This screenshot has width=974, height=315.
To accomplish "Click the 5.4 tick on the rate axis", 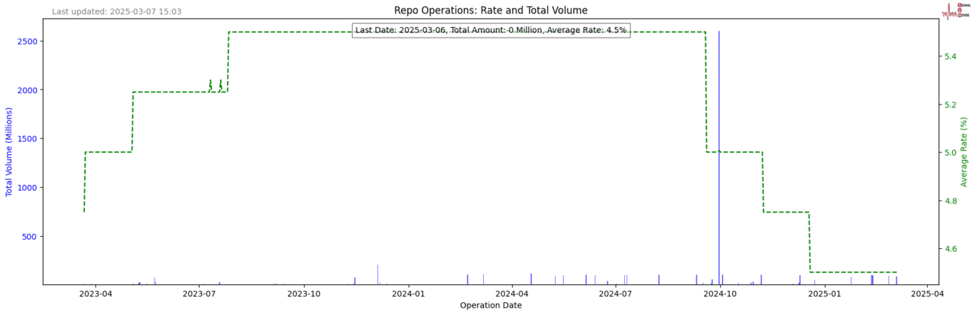I will (951, 57).
